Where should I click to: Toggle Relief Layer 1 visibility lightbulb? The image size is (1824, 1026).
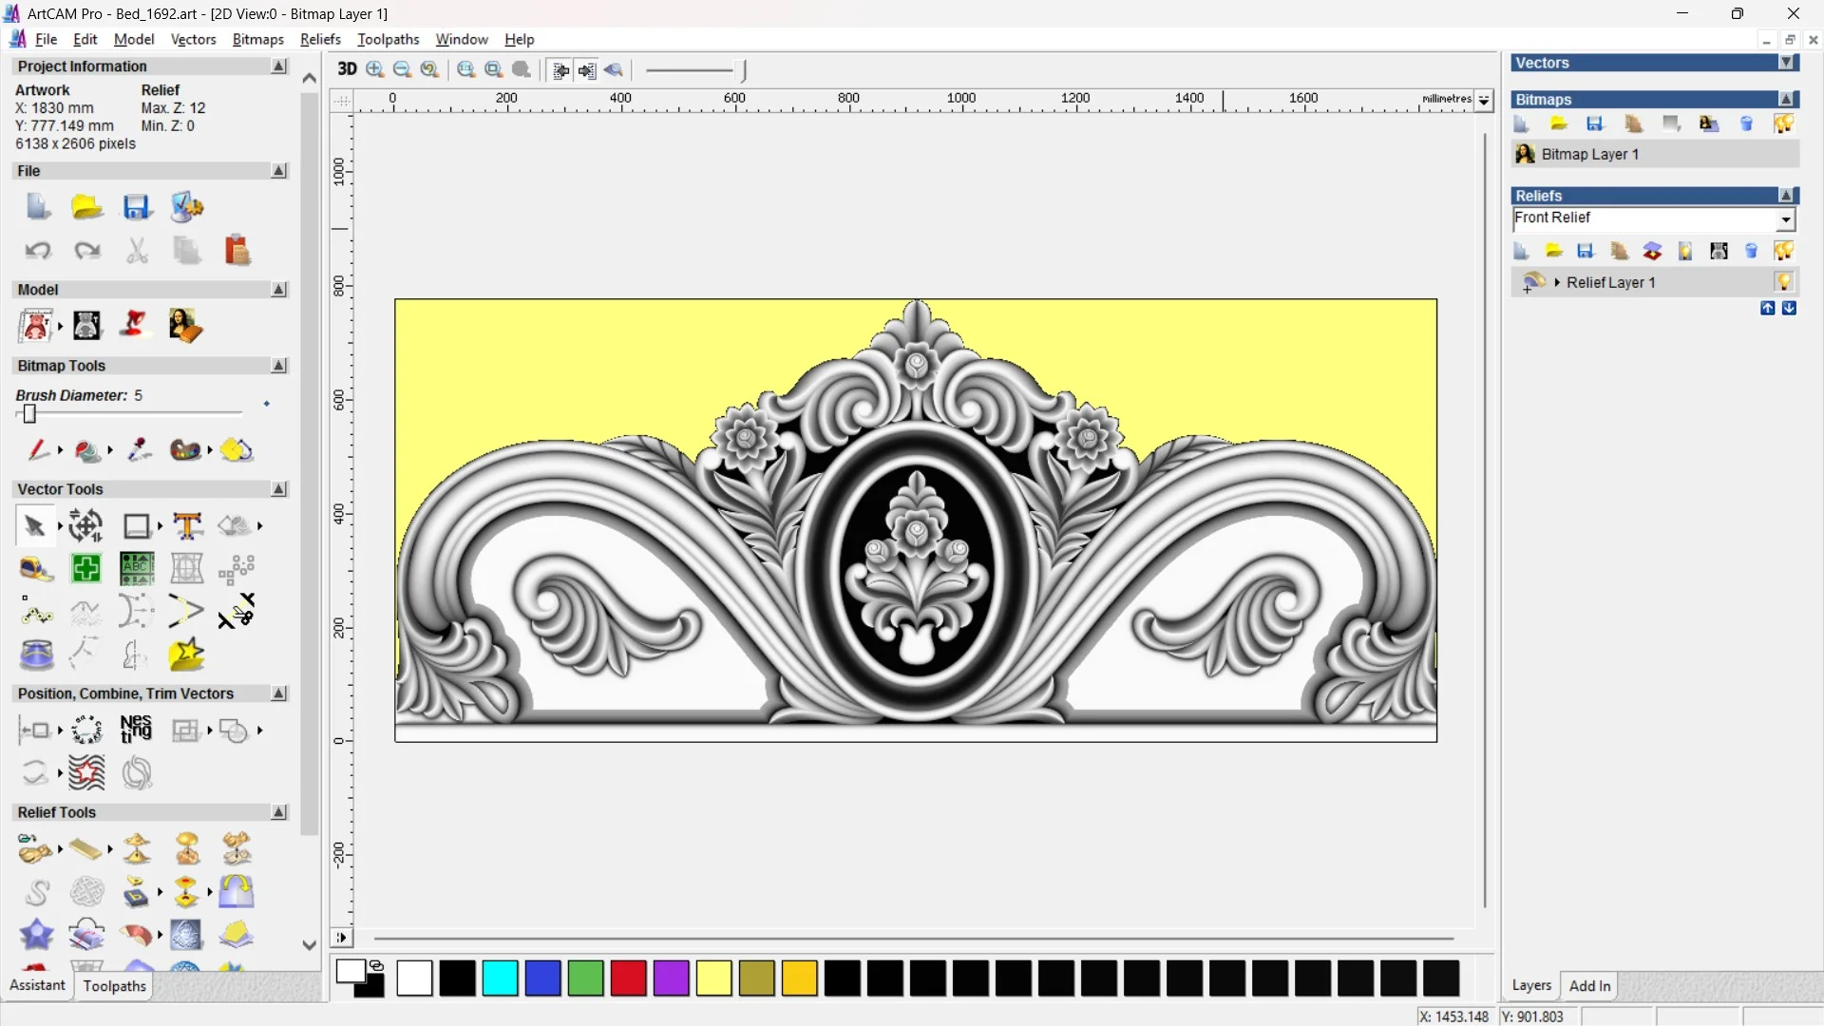tap(1783, 282)
